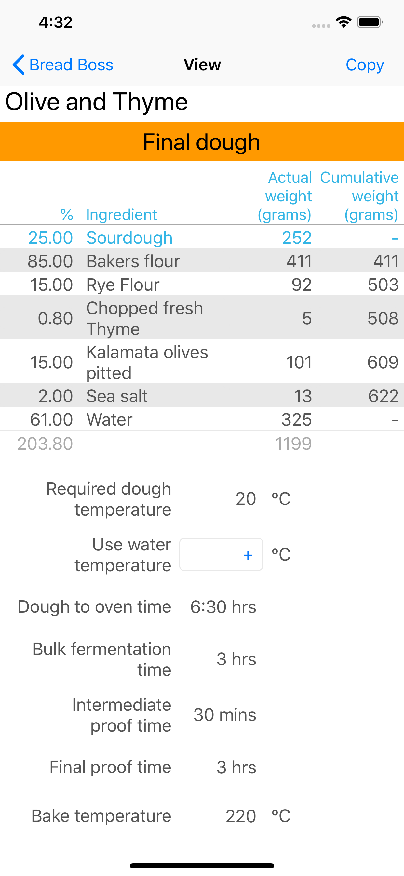Select the Sea salt row
Image resolution: width=404 pixels, height=876 pixels.
coord(202,396)
